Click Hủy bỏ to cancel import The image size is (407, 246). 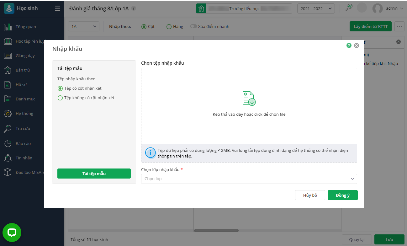[x=310, y=195]
